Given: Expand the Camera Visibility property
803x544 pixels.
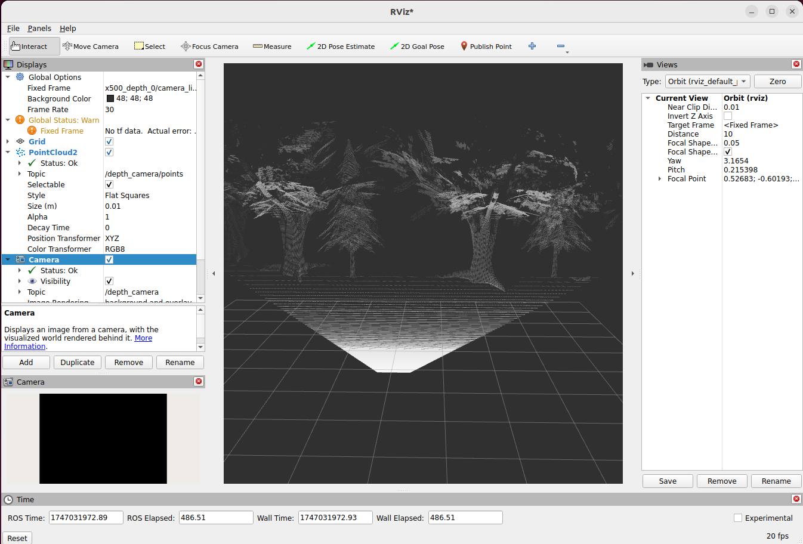Looking at the screenshot, I should coord(20,281).
